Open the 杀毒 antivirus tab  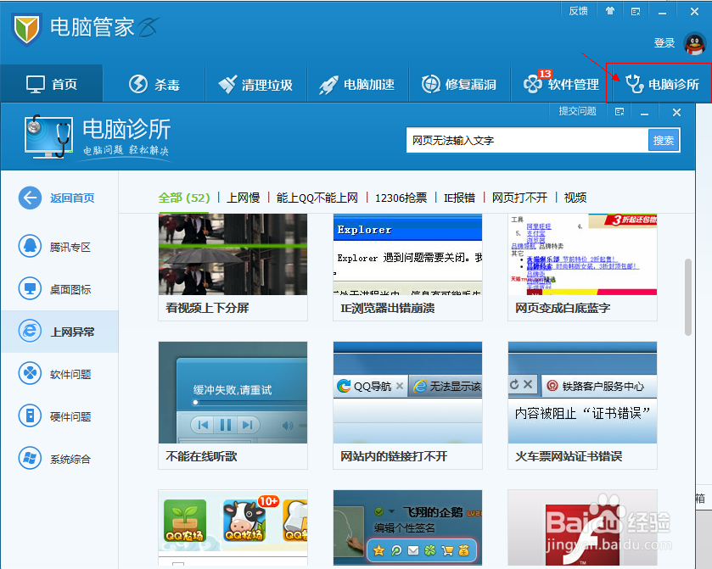point(154,84)
